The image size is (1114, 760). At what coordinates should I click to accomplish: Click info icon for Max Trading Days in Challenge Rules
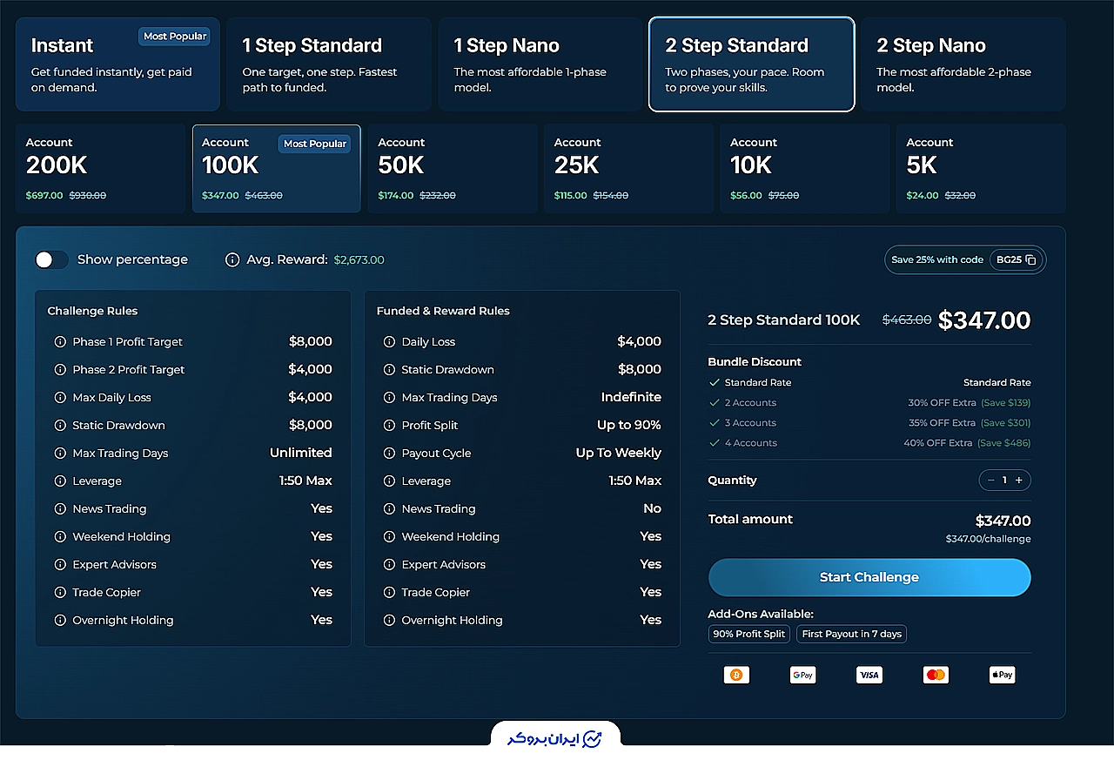(60, 454)
